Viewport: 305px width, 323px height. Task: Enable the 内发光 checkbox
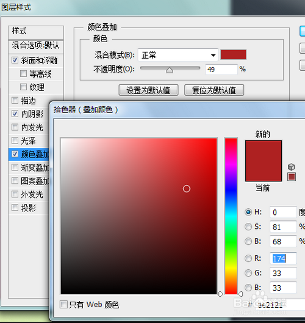[15, 127]
